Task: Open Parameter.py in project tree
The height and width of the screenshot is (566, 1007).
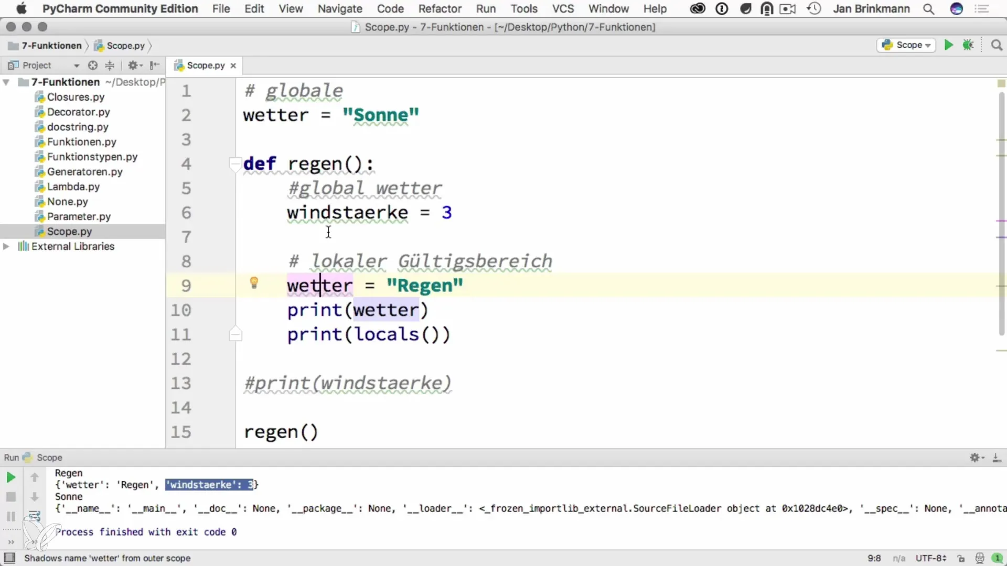Action: coord(79,216)
